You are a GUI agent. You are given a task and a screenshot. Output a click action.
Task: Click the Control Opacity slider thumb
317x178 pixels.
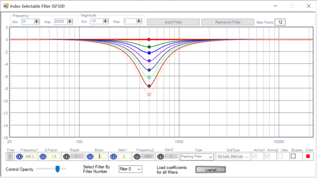(x=58, y=169)
